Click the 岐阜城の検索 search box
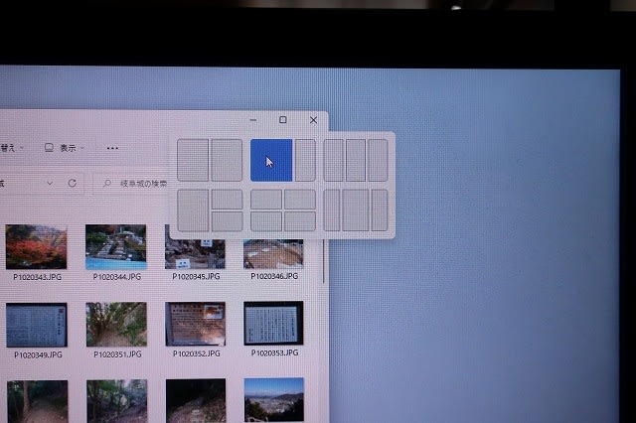 139,184
